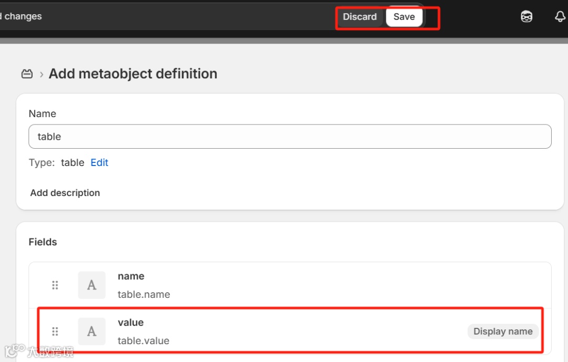Open the name field row
568x362 pixels.
pos(316,285)
